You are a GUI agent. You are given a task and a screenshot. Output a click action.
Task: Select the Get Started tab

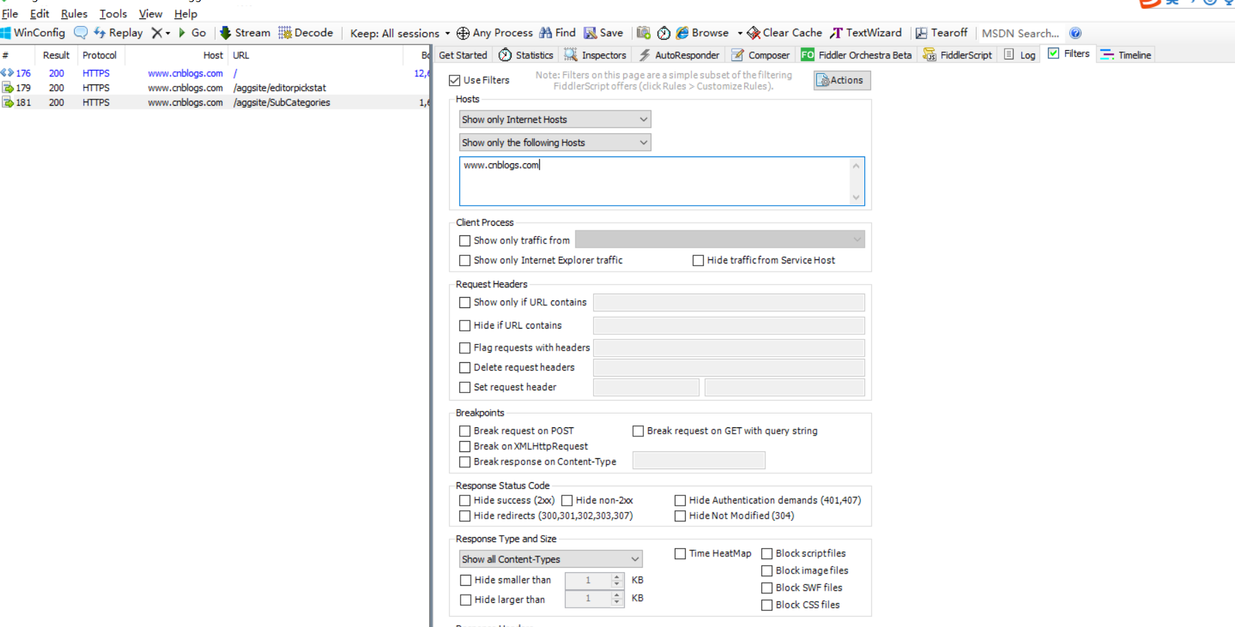[x=463, y=55]
